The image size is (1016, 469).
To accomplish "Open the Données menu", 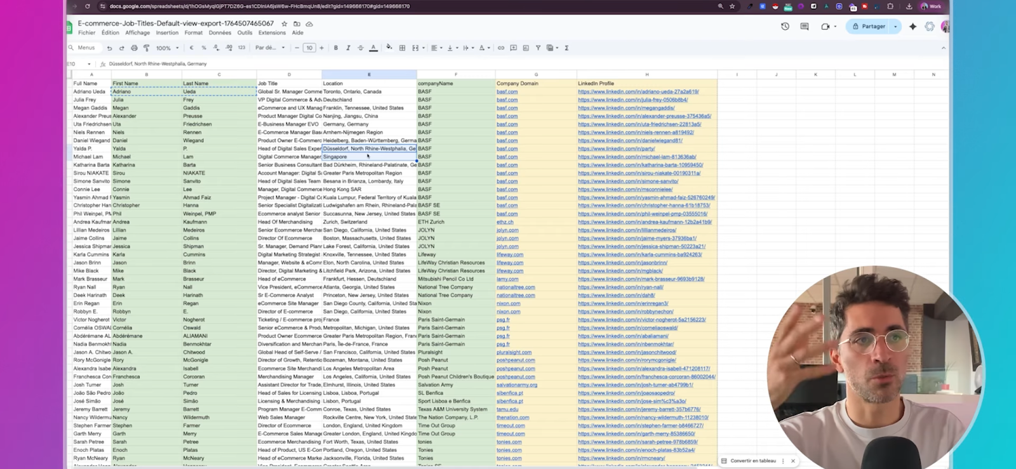I will tap(220, 33).
